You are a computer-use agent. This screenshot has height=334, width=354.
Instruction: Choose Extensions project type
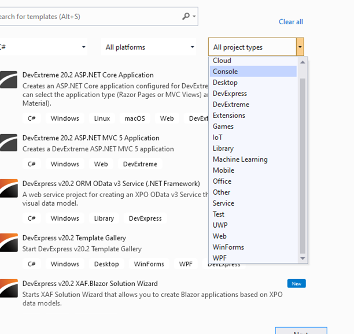coord(253,115)
